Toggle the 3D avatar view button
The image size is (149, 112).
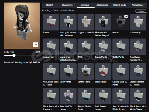pos(35,45)
